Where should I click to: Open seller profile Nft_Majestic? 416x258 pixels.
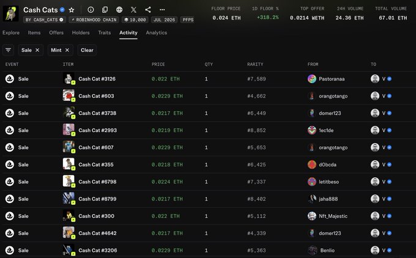click(x=333, y=216)
